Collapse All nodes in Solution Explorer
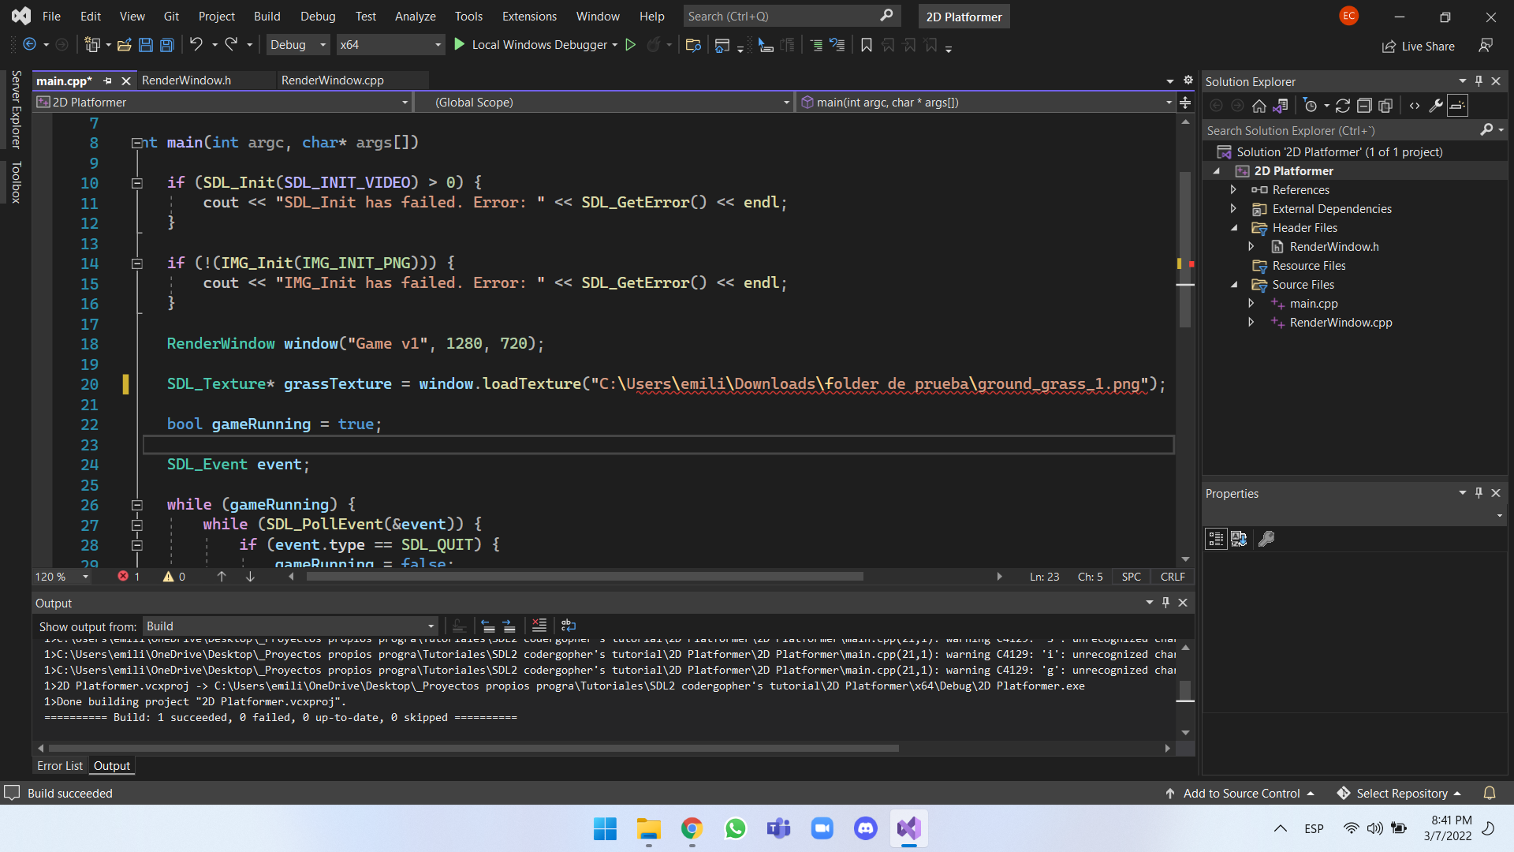 (1364, 106)
